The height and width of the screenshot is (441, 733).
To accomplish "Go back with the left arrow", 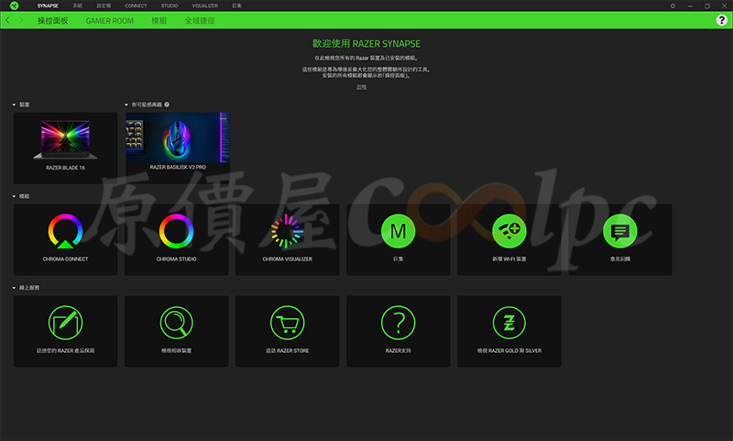I will (x=7, y=20).
